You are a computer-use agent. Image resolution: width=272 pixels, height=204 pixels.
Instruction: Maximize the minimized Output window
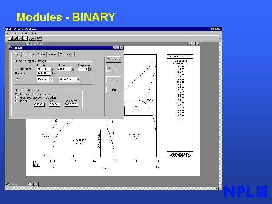(x=32, y=184)
